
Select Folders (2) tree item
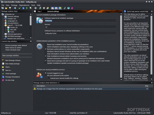click(x=14, y=27)
